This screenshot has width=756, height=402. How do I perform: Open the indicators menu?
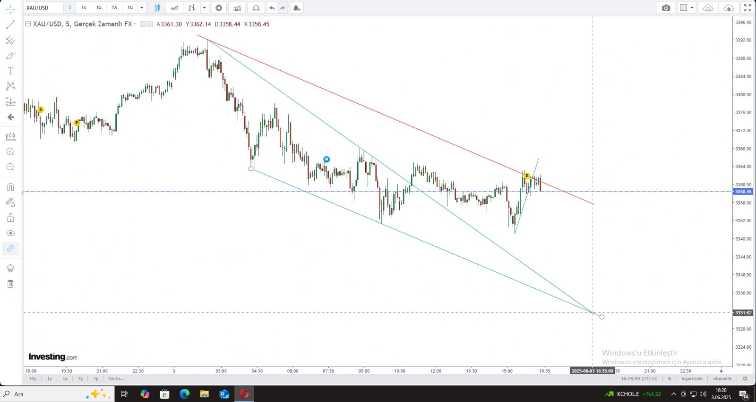point(237,8)
